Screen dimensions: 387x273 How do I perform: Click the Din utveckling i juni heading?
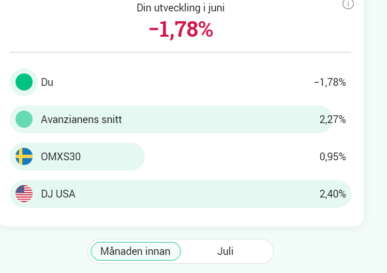[x=181, y=7]
